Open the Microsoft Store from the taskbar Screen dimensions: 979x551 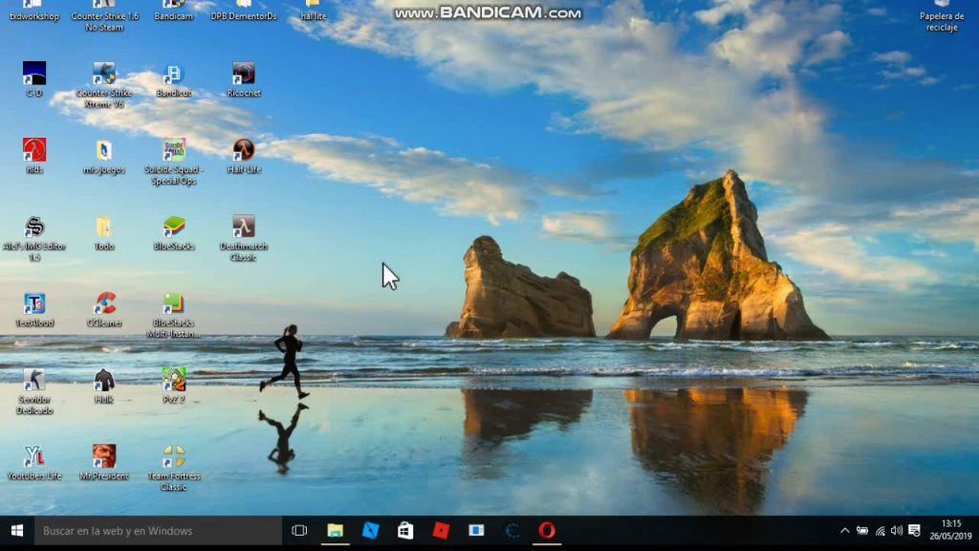pos(405,529)
